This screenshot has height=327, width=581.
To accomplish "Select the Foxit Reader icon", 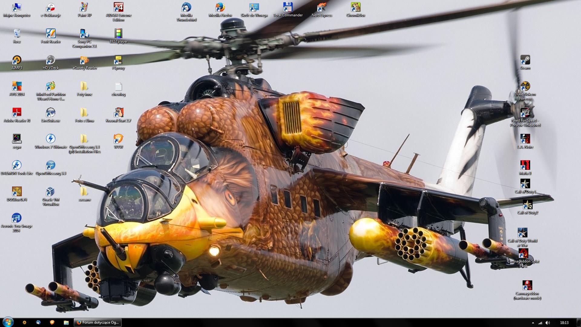I will coord(51,34).
